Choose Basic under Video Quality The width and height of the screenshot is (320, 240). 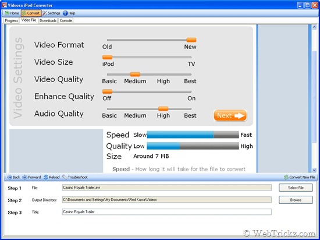(x=109, y=81)
